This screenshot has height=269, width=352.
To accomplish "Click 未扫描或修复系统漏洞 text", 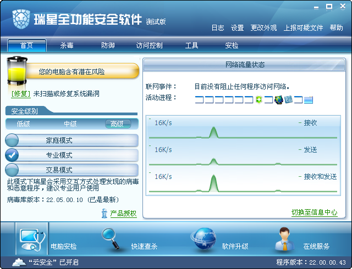I will 66,94.
